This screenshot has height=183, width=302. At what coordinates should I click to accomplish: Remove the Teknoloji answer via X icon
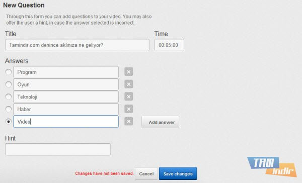[129, 97]
